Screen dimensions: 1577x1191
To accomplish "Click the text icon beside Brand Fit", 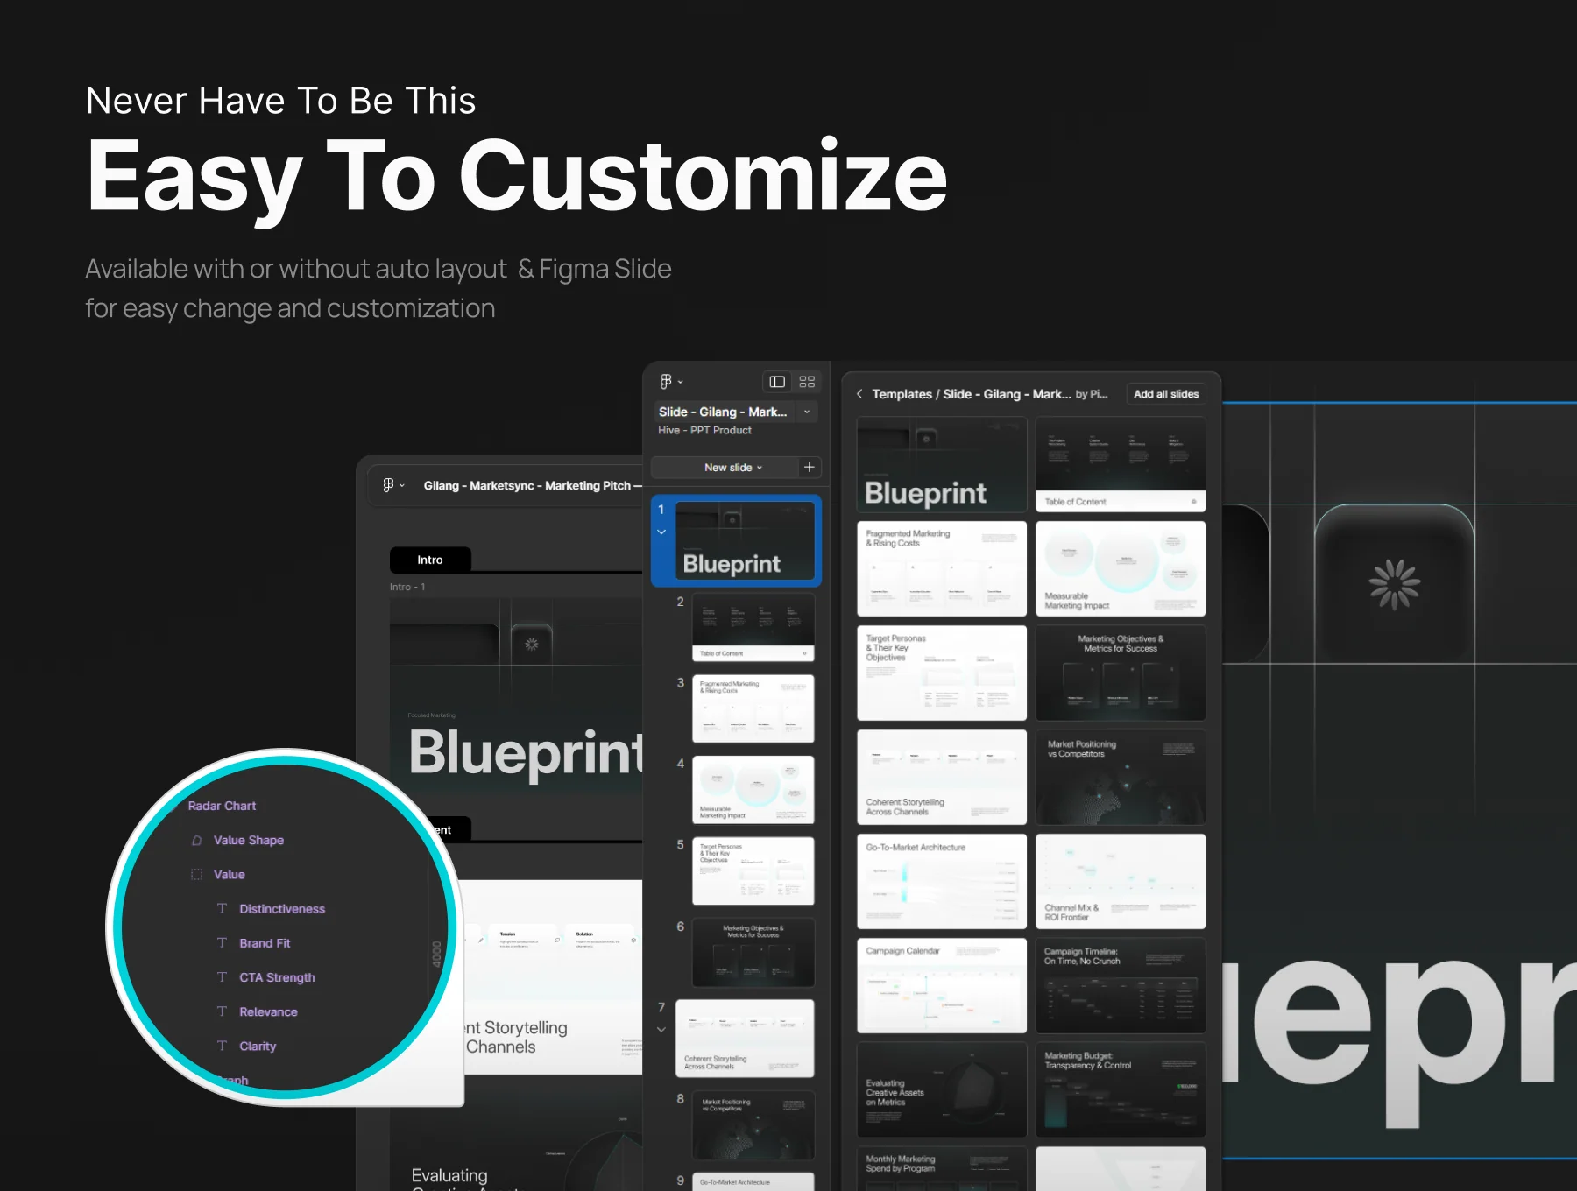I will coord(222,942).
